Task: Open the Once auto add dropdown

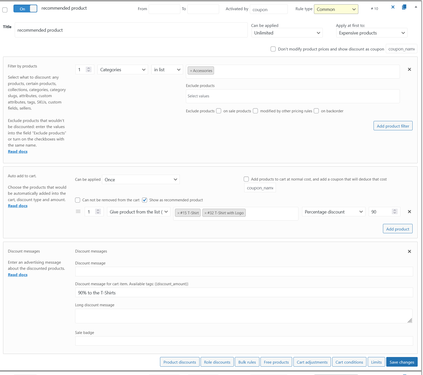Action: [141, 180]
